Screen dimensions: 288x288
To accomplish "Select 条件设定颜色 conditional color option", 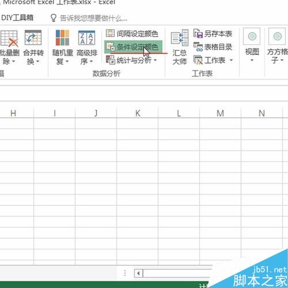I will (x=133, y=47).
